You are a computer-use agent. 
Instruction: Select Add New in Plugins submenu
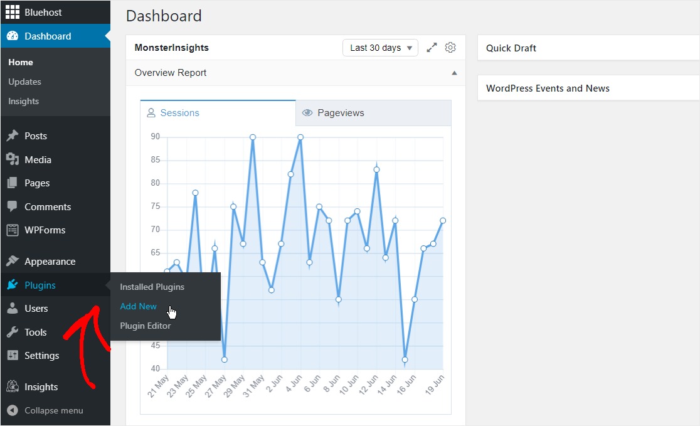coord(139,306)
